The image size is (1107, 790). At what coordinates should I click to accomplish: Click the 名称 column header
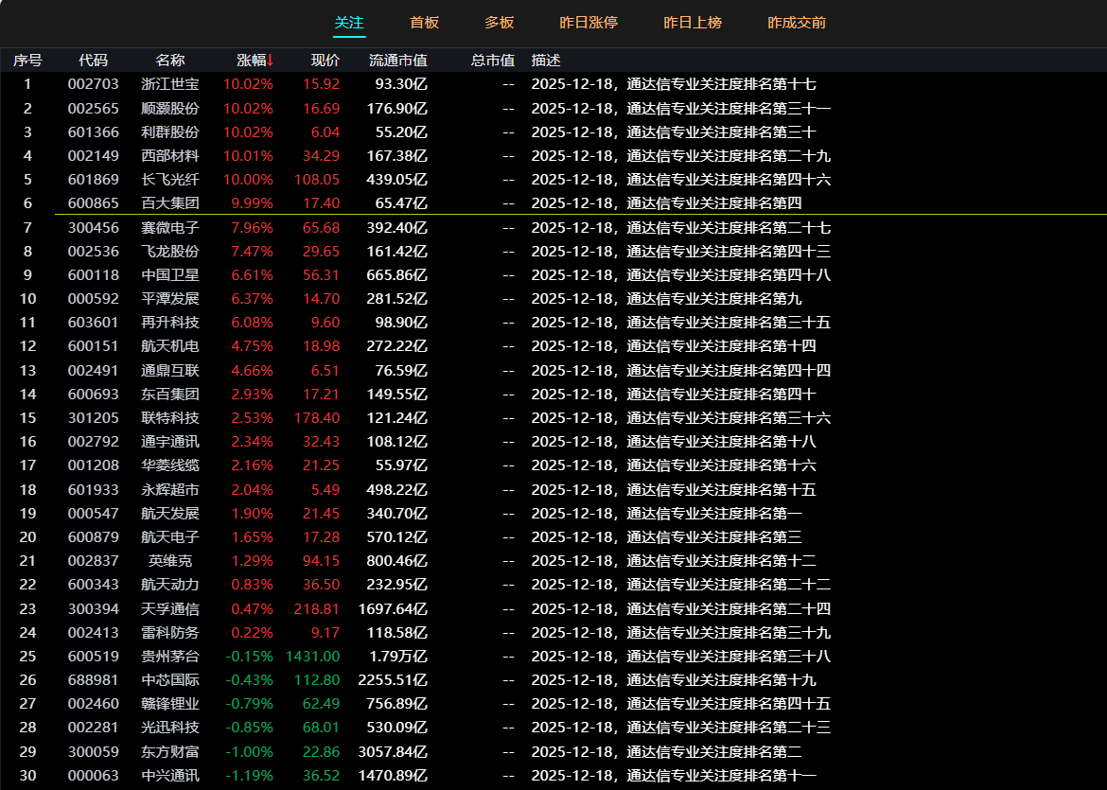(170, 61)
